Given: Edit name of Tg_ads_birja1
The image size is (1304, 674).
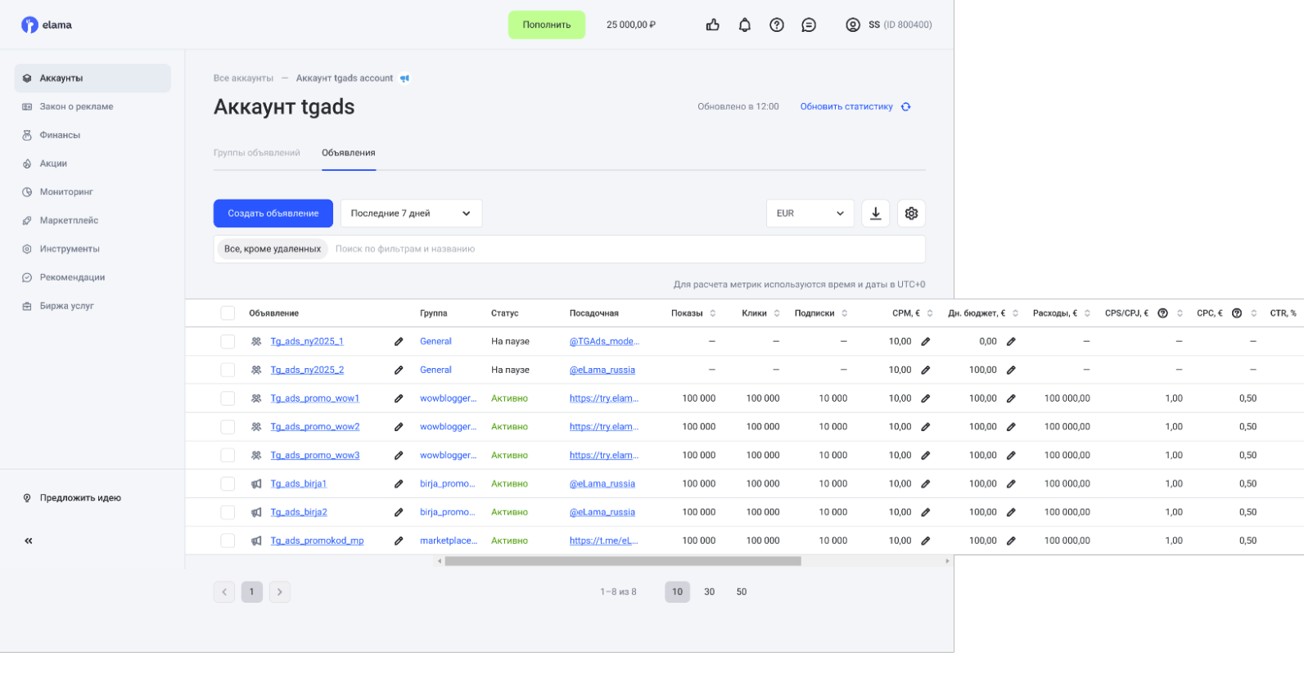Looking at the screenshot, I should (x=399, y=483).
